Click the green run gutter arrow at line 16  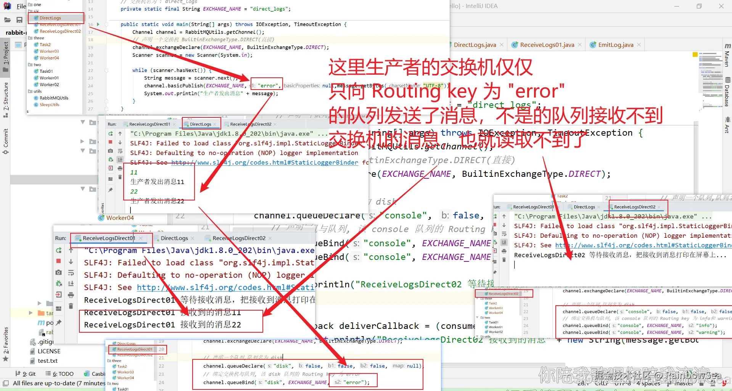pyautogui.click(x=98, y=24)
